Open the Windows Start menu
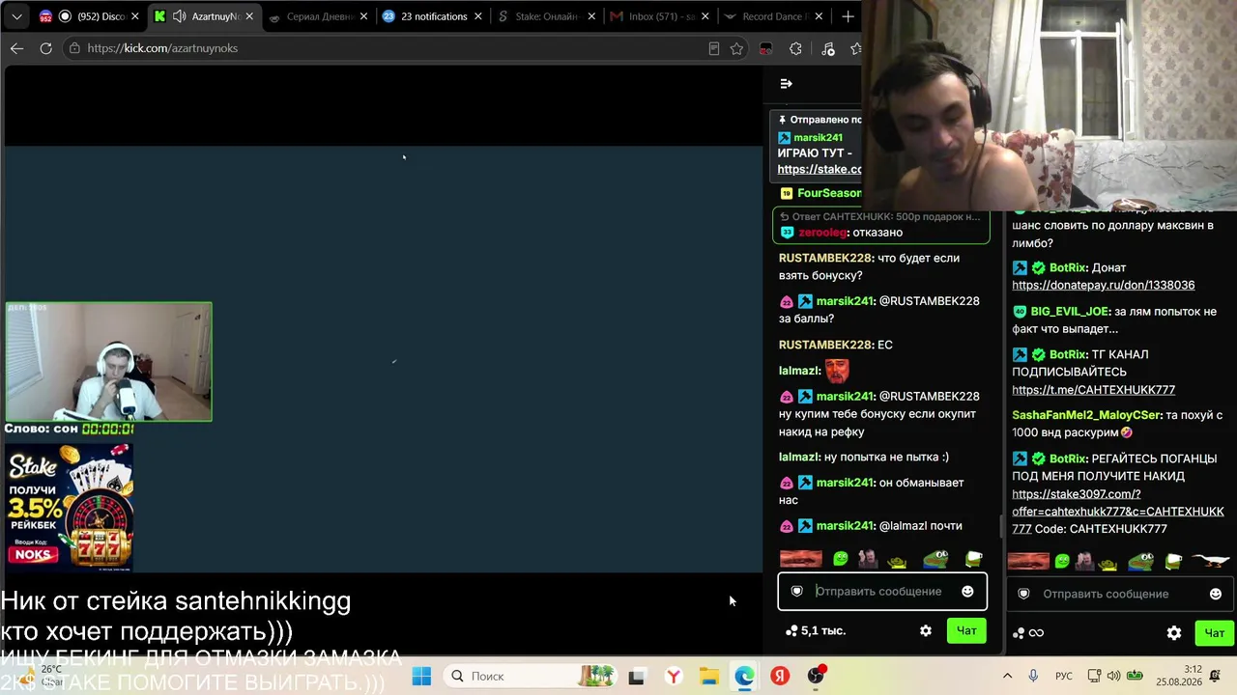 (x=421, y=676)
